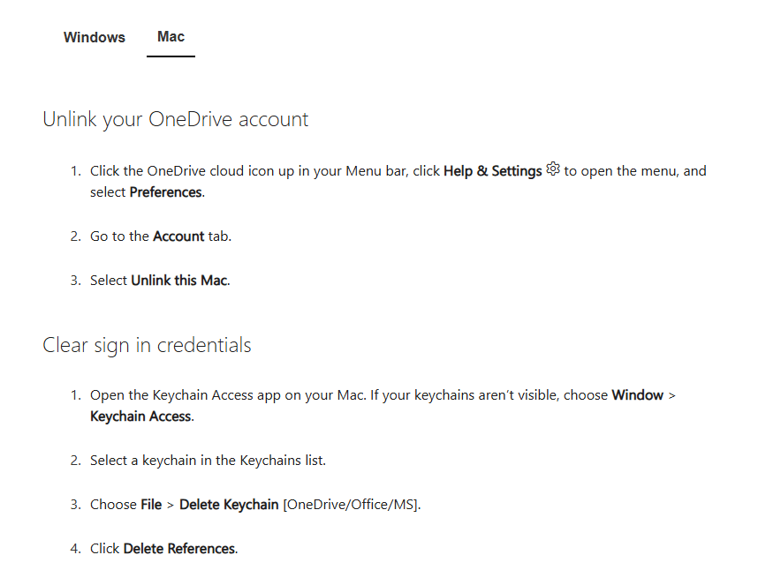Switch to the Windows tab
The height and width of the screenshot is (570, 781).
[95, 37]
